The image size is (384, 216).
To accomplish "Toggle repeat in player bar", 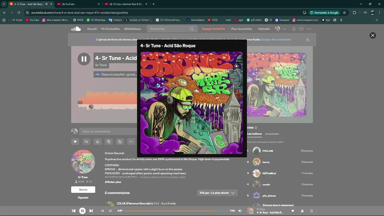I will [110, 211].
